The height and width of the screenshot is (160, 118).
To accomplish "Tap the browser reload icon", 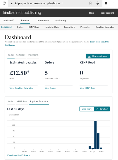I will point(4,3).
